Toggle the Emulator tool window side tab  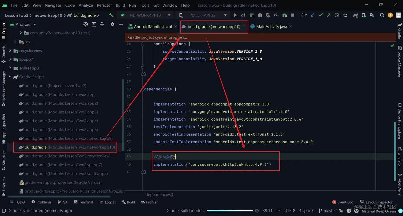coord(400,157)
